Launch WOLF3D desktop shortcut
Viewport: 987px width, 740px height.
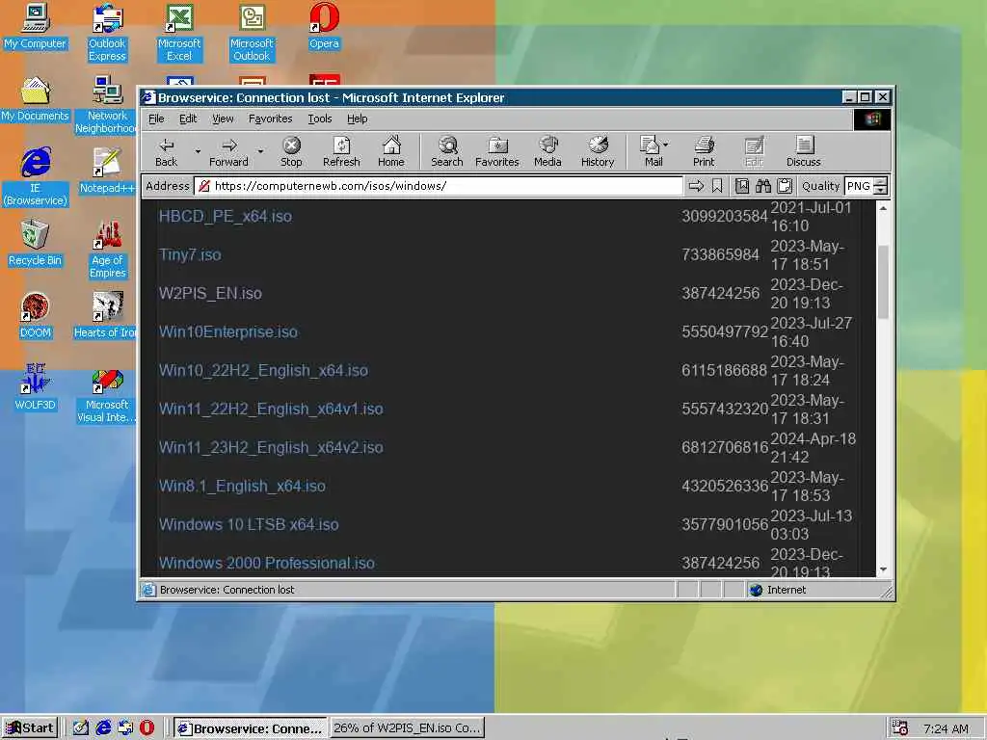click(x=36, y=387)
